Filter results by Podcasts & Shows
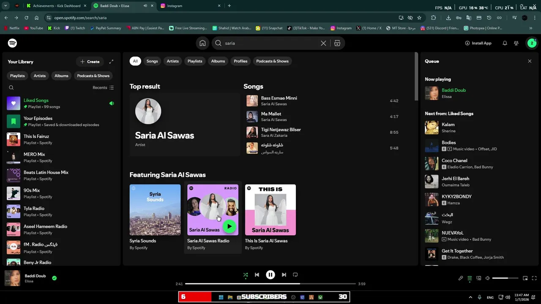Image resolution: width=541 pixels, height=304 pixels. [273, 61]
